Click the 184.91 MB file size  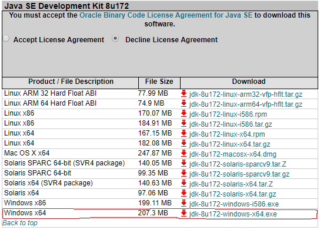tap(155, 123)
